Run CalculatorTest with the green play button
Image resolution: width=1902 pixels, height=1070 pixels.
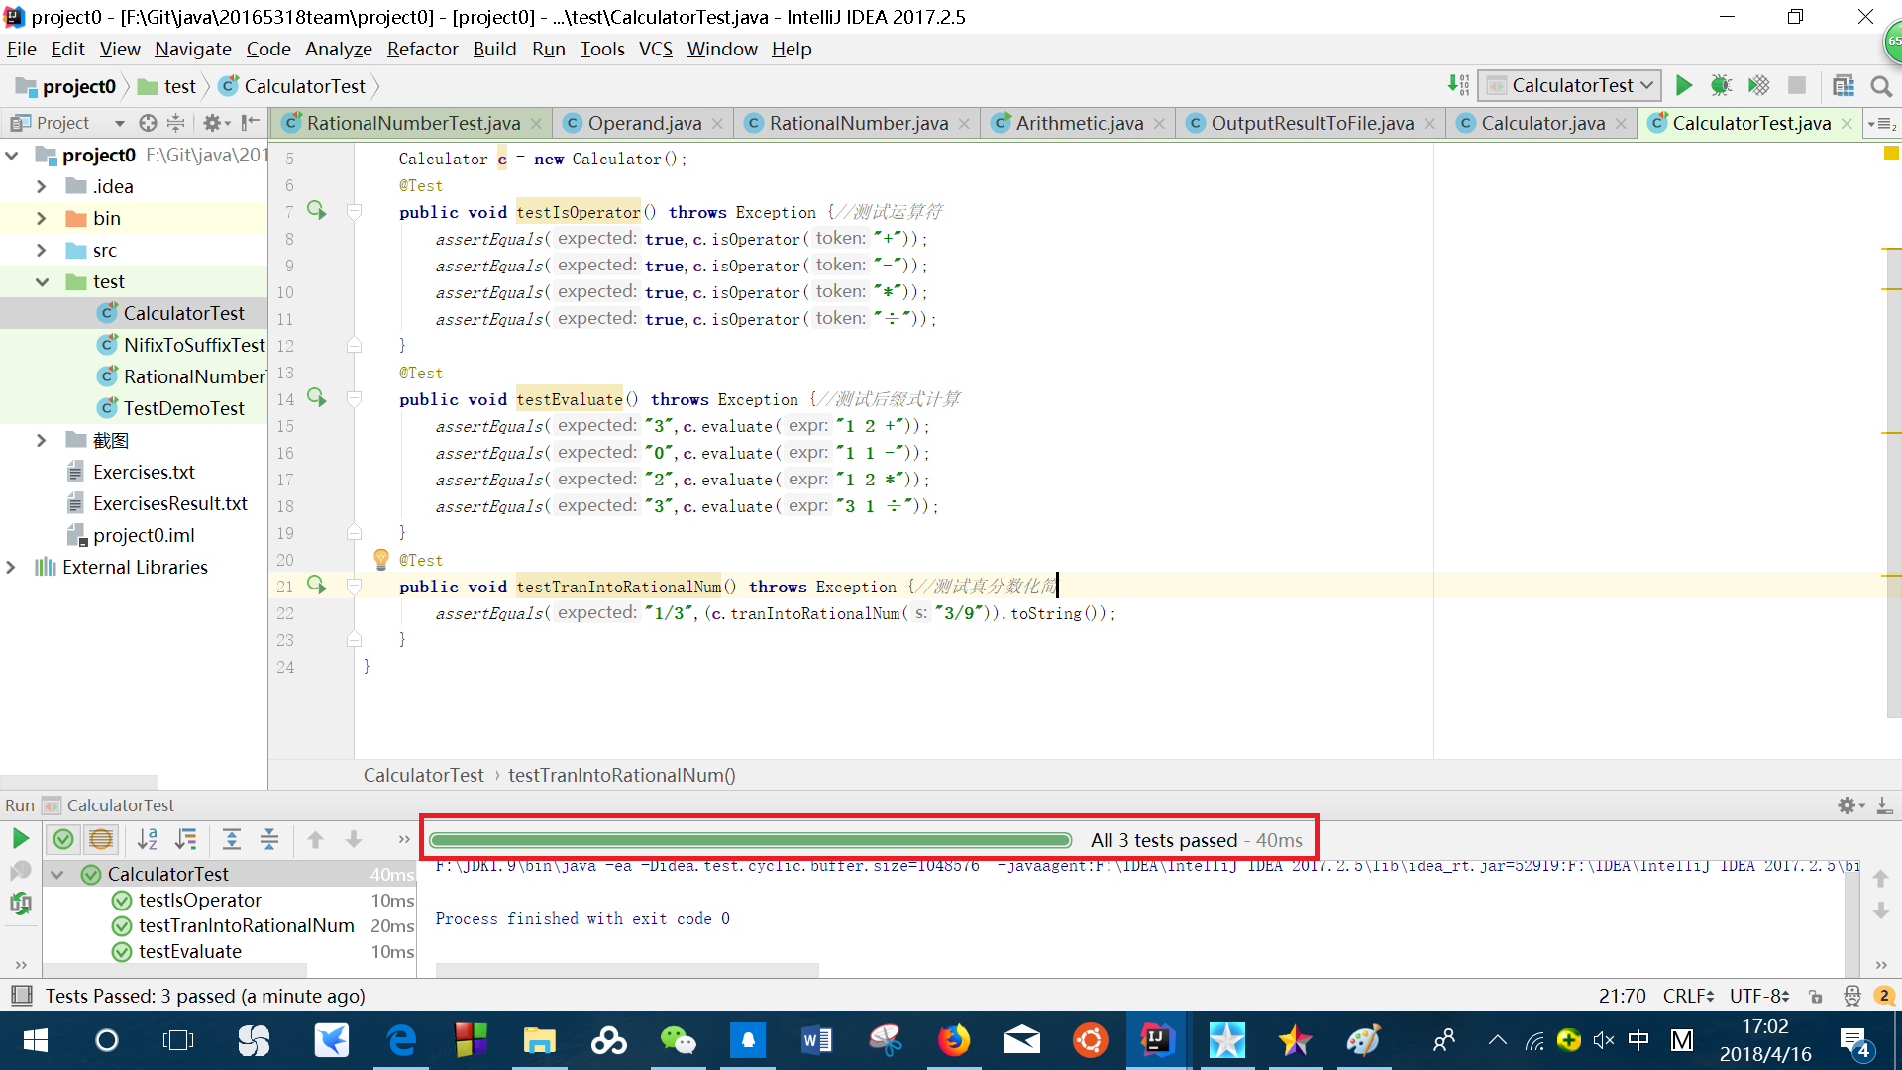click(1683, 86)
